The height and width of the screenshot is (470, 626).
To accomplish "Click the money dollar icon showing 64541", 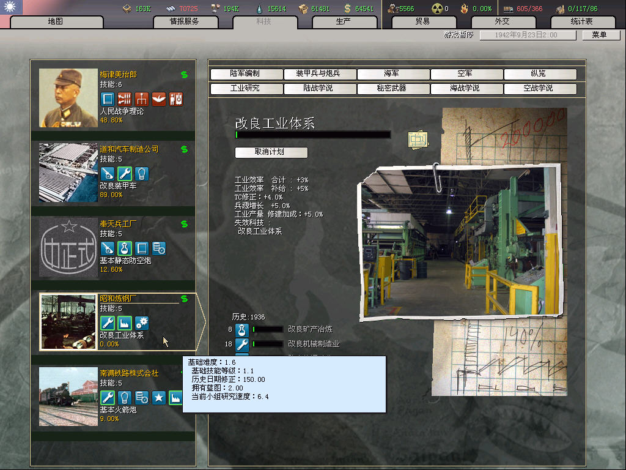I will pos(347,9).
